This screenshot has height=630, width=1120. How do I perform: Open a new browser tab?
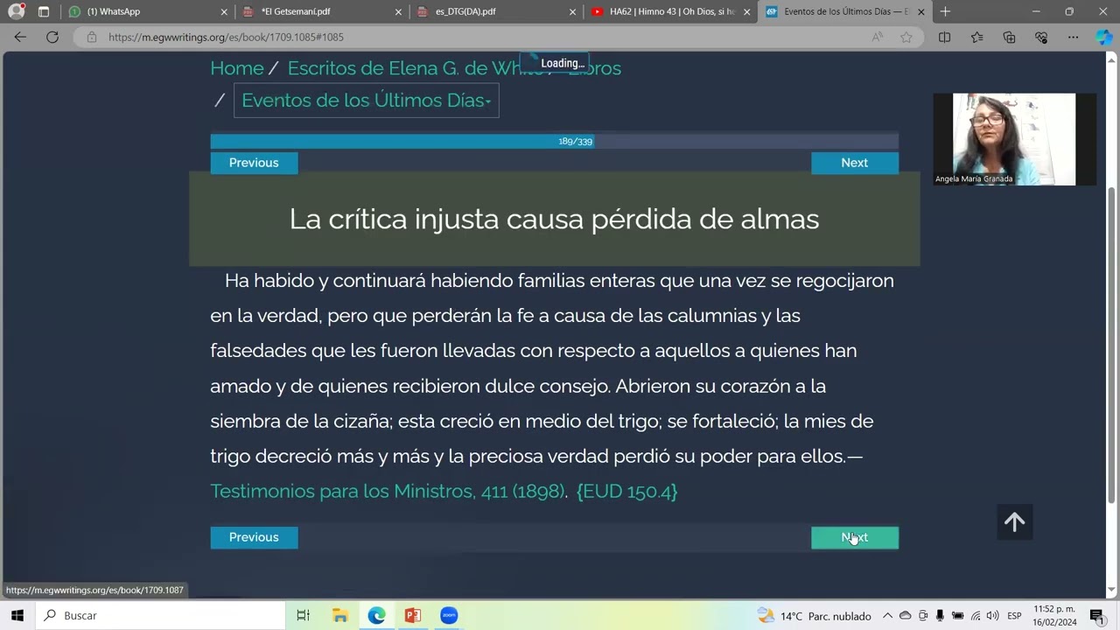click(945, 11)
